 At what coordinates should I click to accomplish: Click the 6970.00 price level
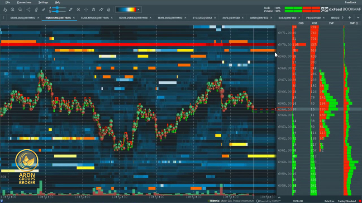(x=285, y=45)
